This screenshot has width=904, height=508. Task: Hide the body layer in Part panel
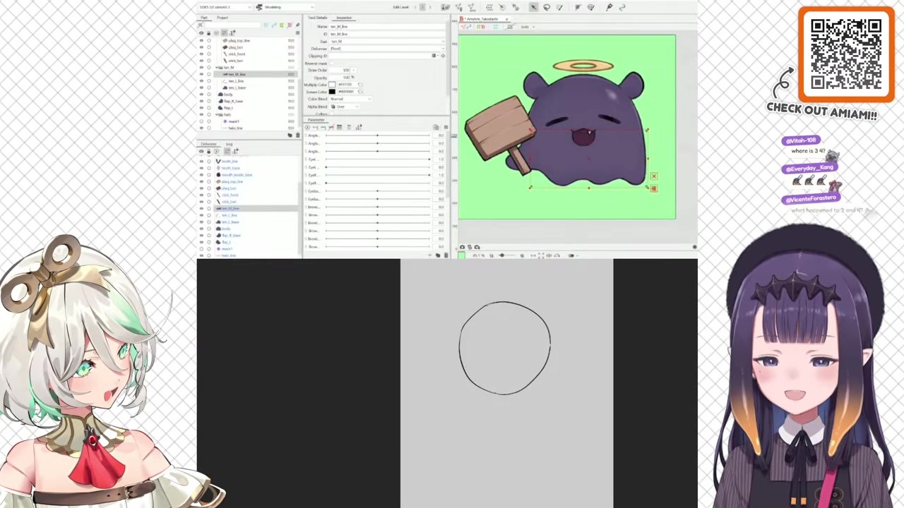pos(201,95)
